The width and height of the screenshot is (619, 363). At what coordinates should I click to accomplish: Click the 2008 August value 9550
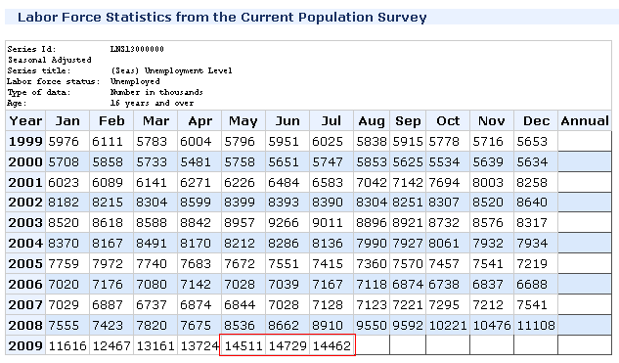372,325
